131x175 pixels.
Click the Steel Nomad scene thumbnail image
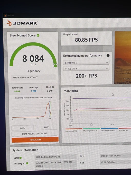123,58
